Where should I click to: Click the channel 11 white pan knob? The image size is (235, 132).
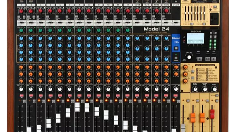[118, 89]
